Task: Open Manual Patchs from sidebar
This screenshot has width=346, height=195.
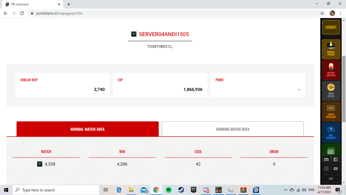Action: pyautogui.click(x=331, y=49)
